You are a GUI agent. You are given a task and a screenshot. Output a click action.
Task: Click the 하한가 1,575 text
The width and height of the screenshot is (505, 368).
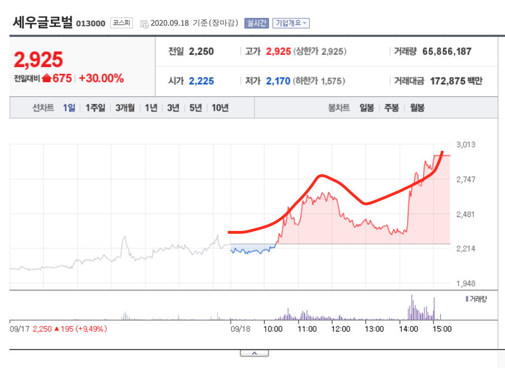click(319, 81)
